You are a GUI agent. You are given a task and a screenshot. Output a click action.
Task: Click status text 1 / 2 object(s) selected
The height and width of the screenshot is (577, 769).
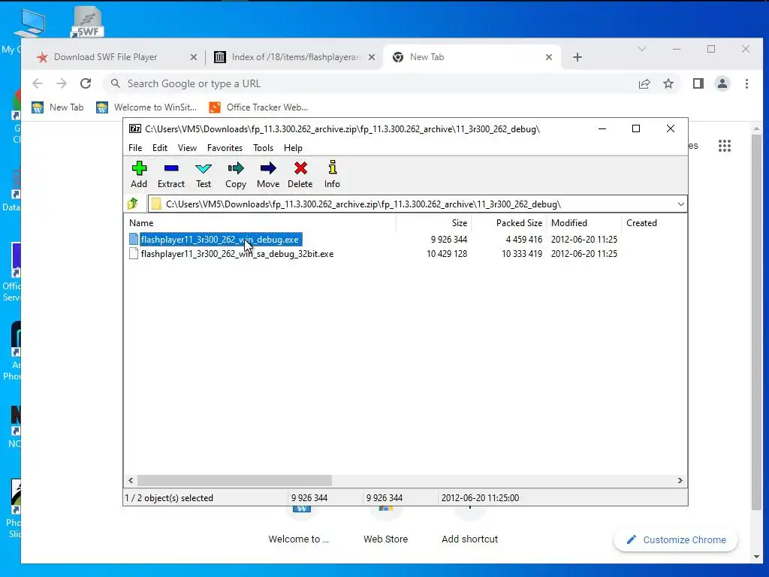click(x=169, y=498)
